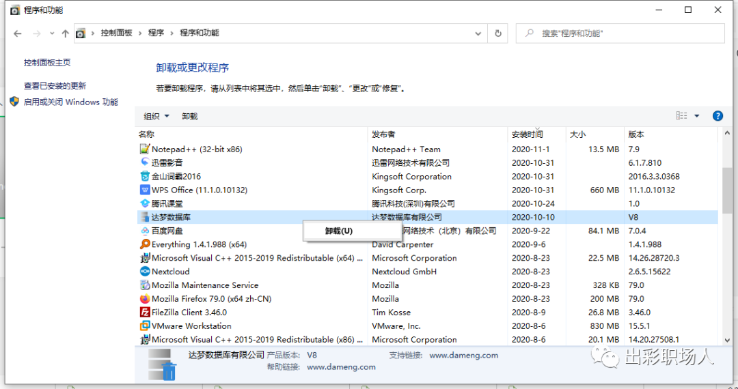Click the search 程序和功能 input field
The width and height of the screenshot is (738, 389).
620,33
